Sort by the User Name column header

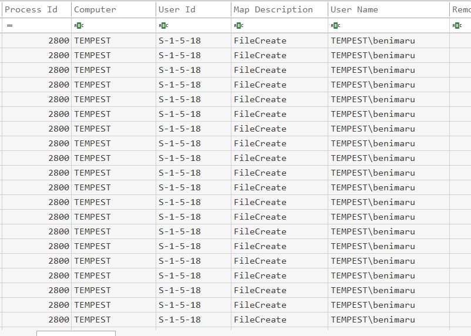click(x=389, y=9)
